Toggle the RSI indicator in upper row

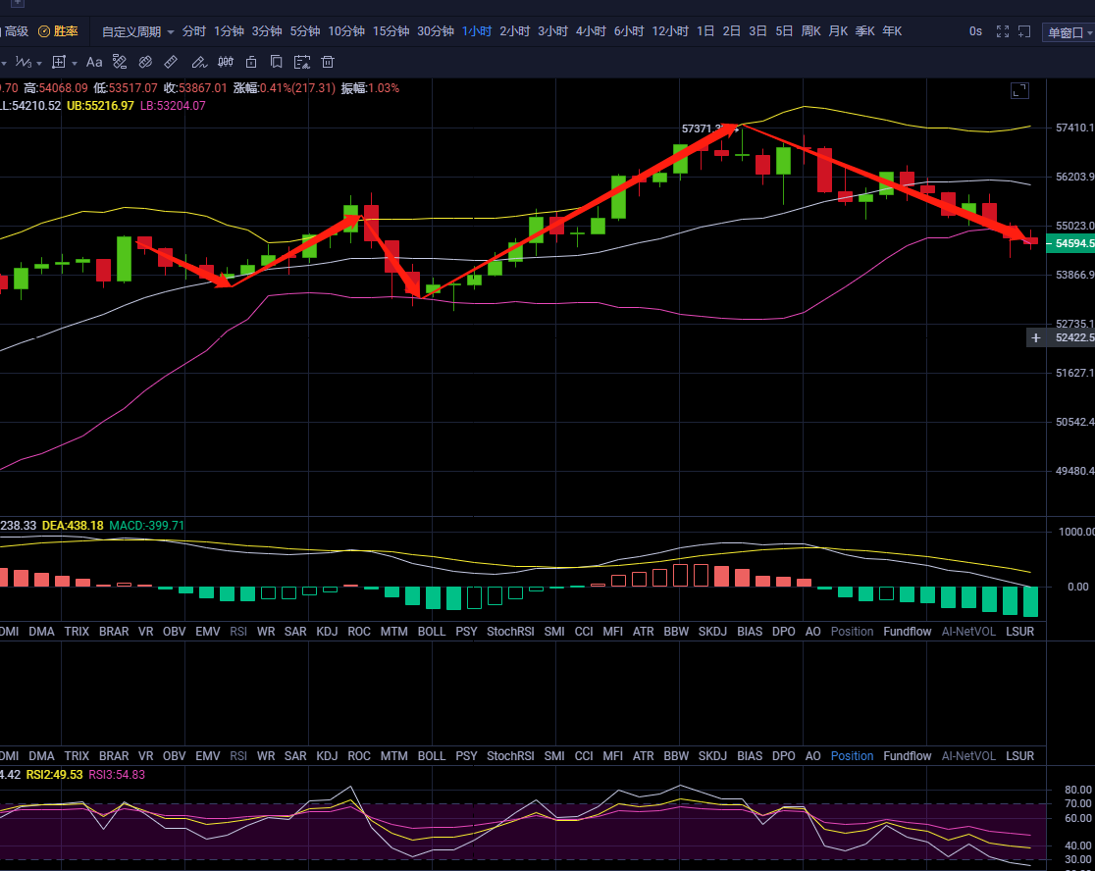pyautogui.click(x=238, y=632)
